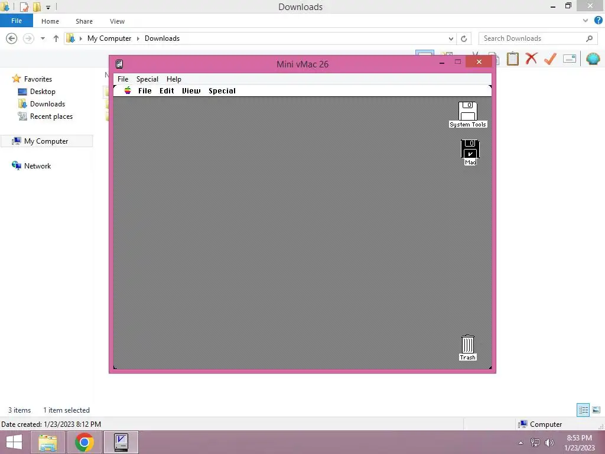The image size is (605, 454).
Task: Select My Computer in the navigation pane
Action: [46, 141]
